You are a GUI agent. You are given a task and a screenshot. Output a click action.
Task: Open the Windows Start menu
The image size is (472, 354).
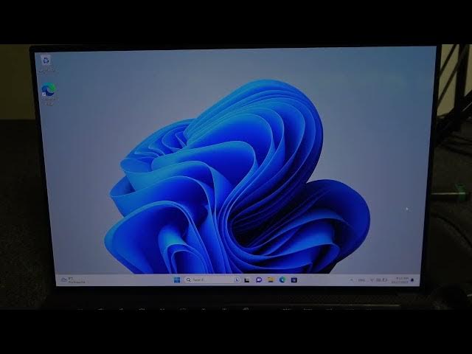click(177, 280)
